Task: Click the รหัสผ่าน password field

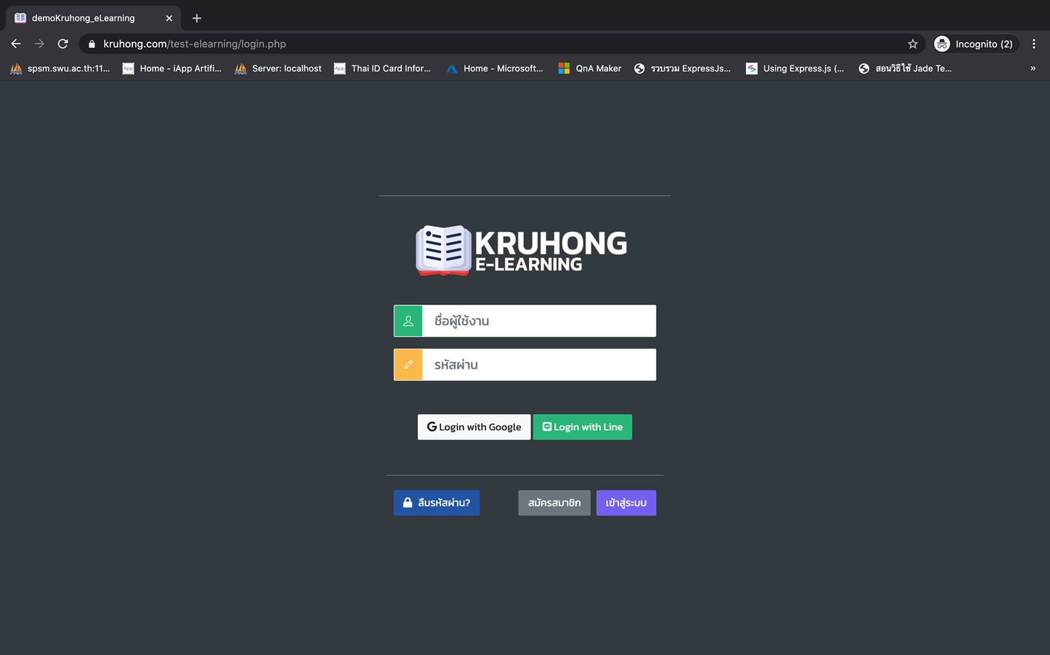Action: 539,364
